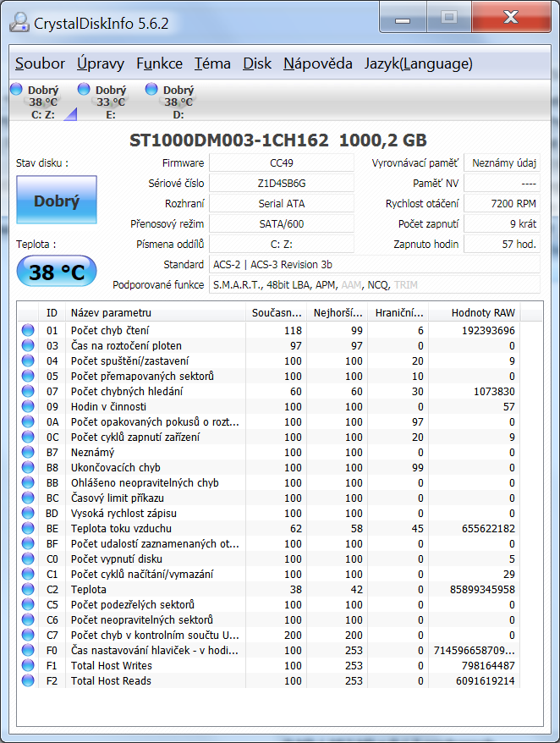Open the Nápověda menu
Viewport: 560px width, 743px height.
point(317,63)
